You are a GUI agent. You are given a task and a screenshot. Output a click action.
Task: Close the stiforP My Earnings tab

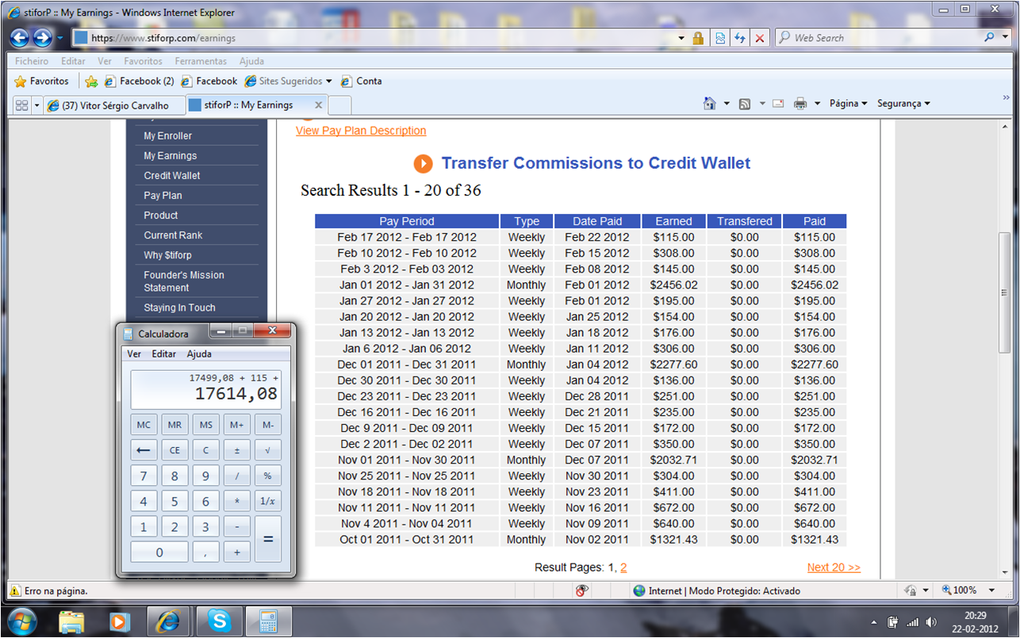[x=319, y=105]
